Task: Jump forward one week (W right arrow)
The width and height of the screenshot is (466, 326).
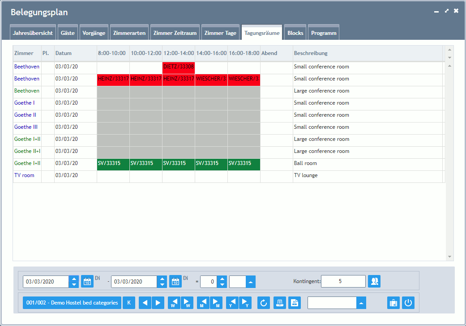Action: click(187, 303)
